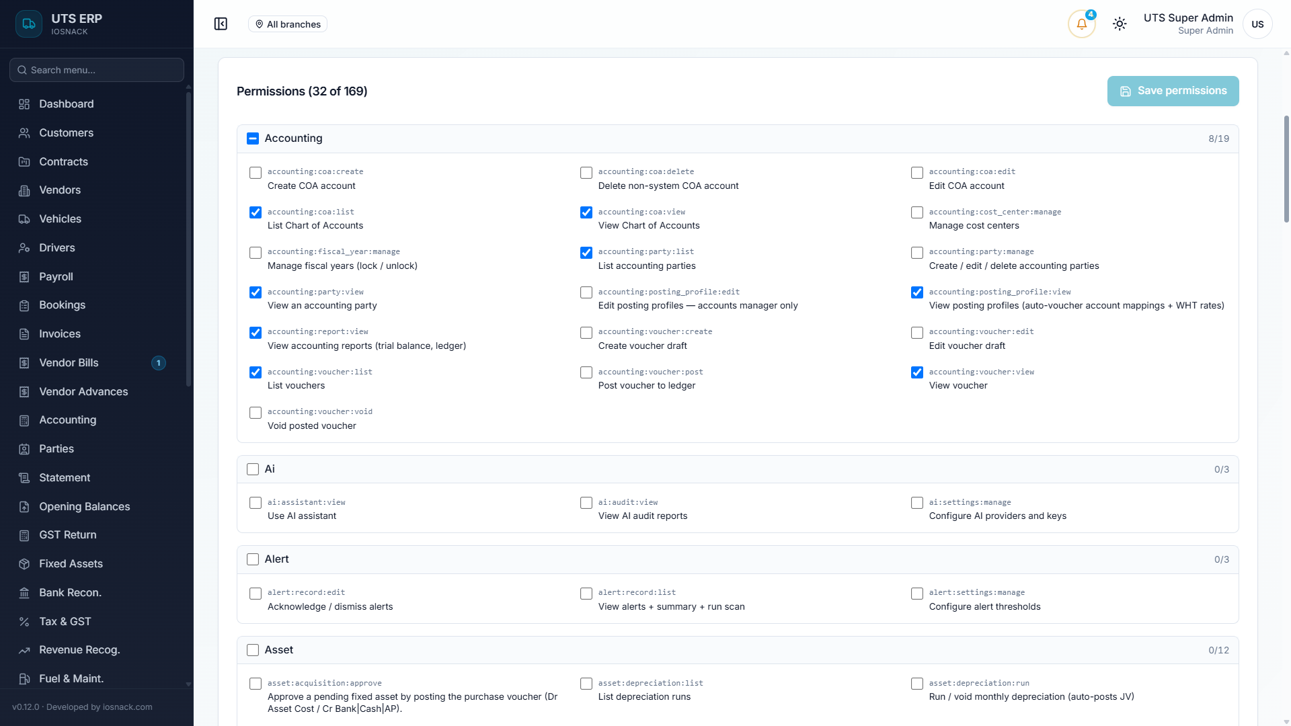1291x726 pixels.
Task: Open GST Return in sidebar
Action: 97,535
